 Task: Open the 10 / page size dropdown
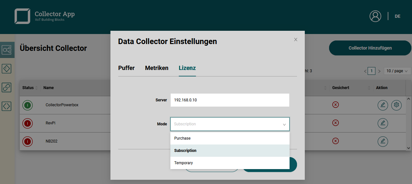point(397,71)
